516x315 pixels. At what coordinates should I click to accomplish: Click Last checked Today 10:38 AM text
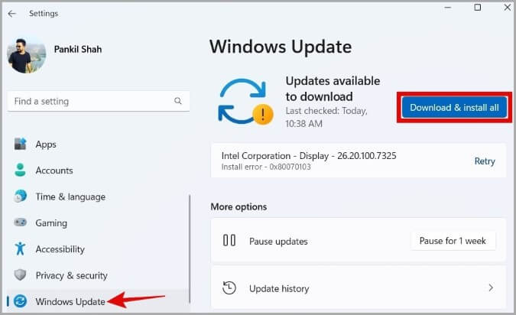[x=326, y=117]
